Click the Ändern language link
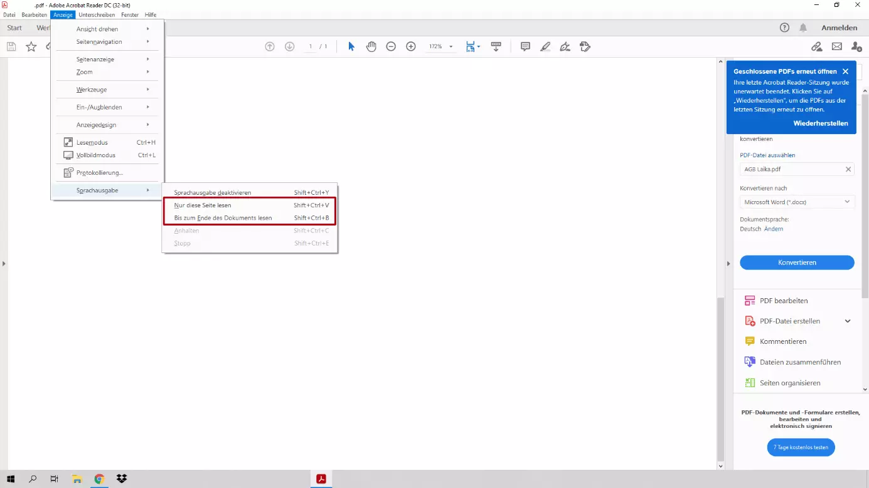Screen dimensions: 869x488 774,229
